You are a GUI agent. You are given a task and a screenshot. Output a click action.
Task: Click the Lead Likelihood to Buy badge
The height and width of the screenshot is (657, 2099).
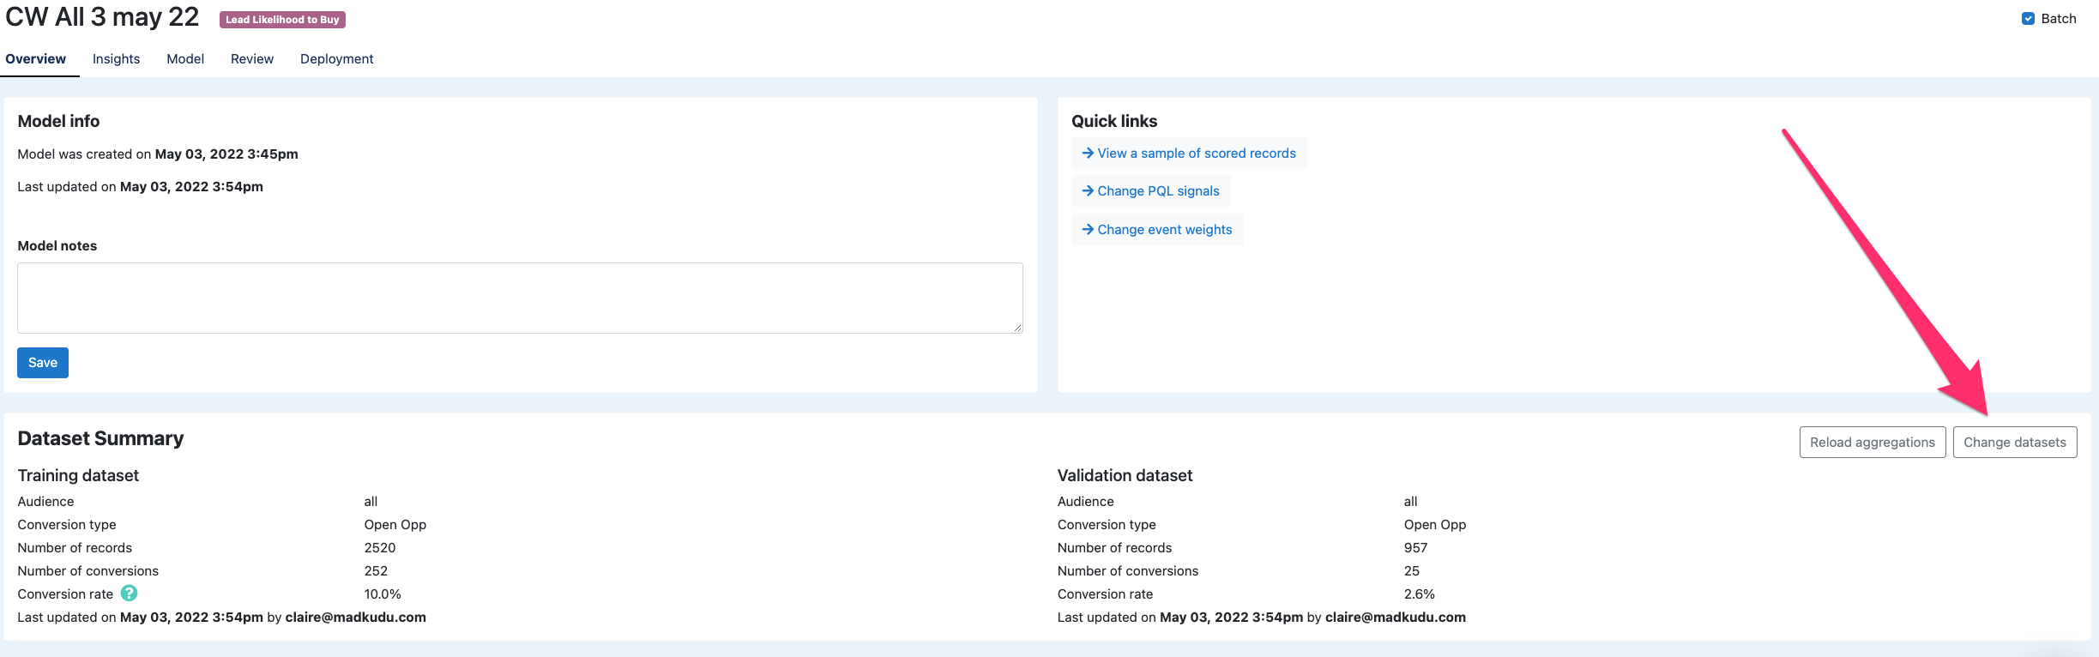282,20
